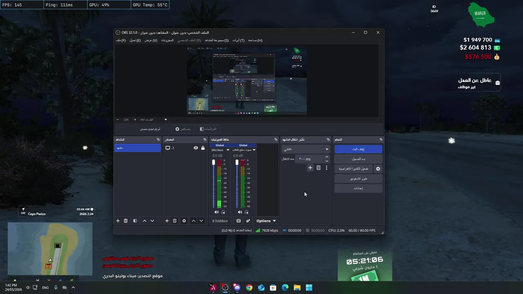Open scene filters icon in Scenes dock toolbar
The image size is (523, 294).
tap(135, 221)
